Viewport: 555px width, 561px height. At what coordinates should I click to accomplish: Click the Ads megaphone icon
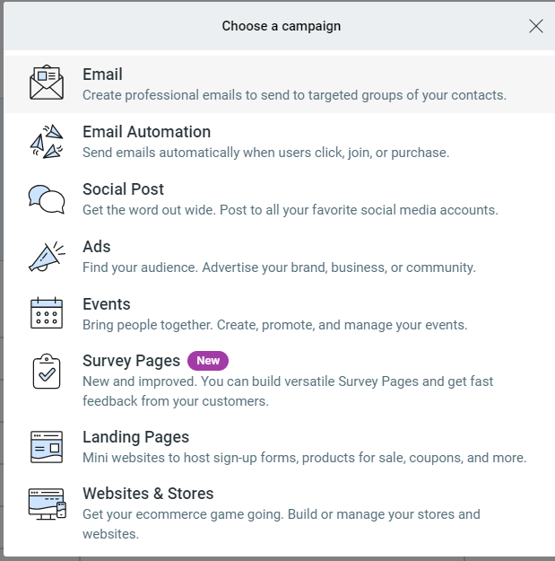tap(47, 257)
